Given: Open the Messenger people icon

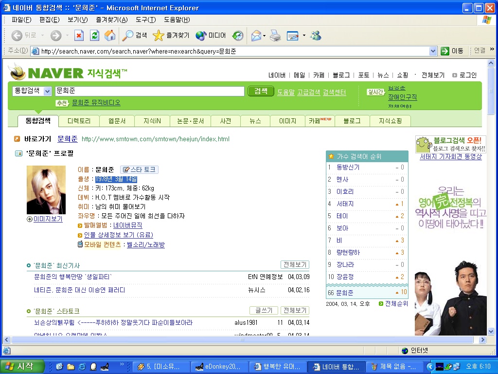Looking at the screenshot, I should tap(316, 35).
